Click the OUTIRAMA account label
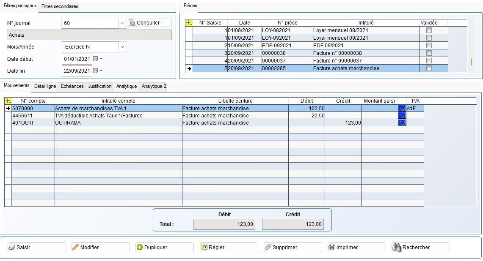Screen dimensions: 483x261 [x=68, y=122]
